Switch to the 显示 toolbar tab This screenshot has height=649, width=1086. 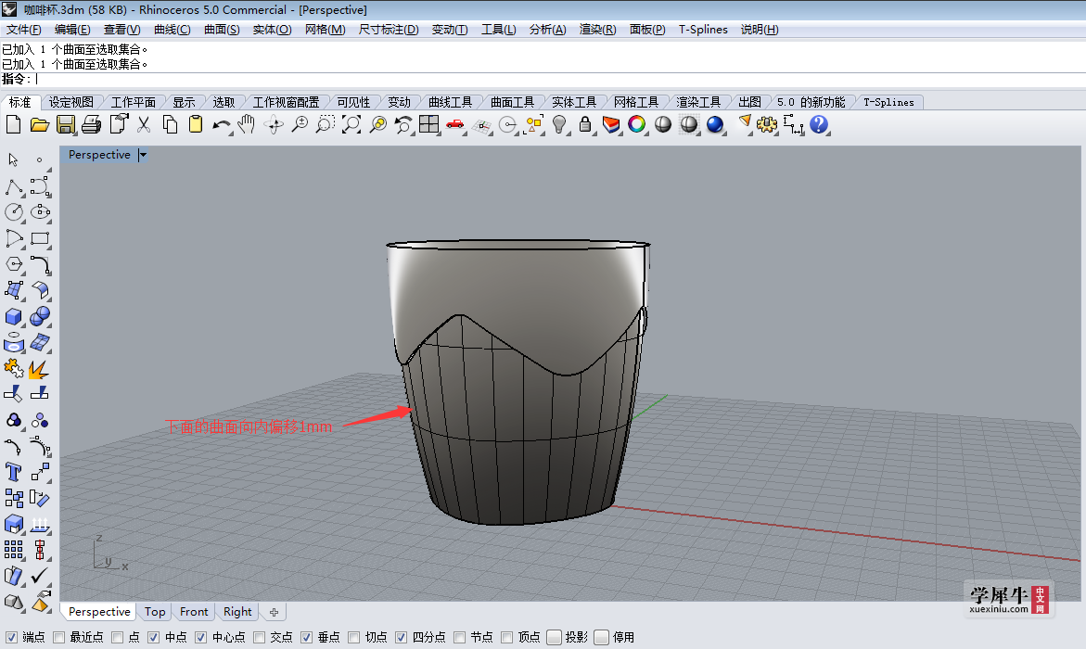pos(185,103)
